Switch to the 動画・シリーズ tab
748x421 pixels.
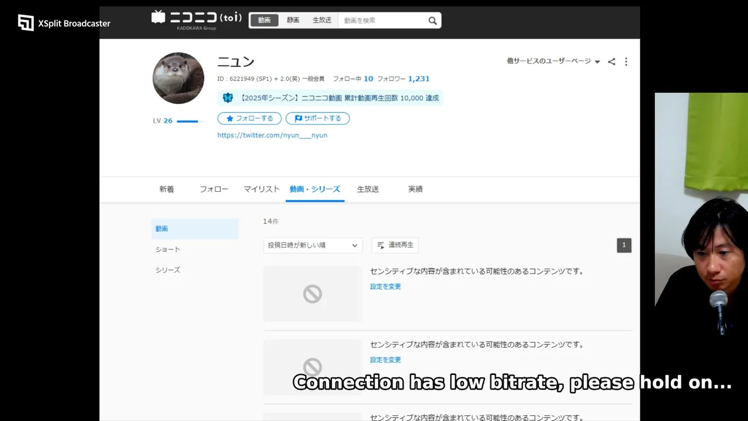click(315, 189)
